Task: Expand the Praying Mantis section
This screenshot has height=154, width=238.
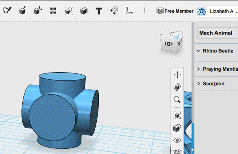Action: click(x=199, y=69)
